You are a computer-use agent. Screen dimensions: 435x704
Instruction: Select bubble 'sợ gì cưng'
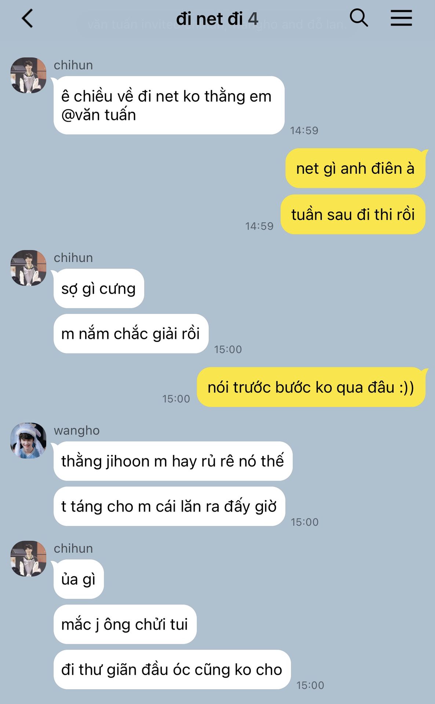tap(99, 289)
